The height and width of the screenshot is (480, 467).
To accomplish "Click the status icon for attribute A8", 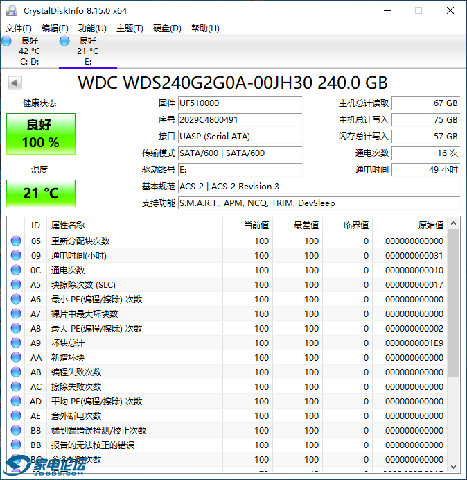I will pos(16,329).
